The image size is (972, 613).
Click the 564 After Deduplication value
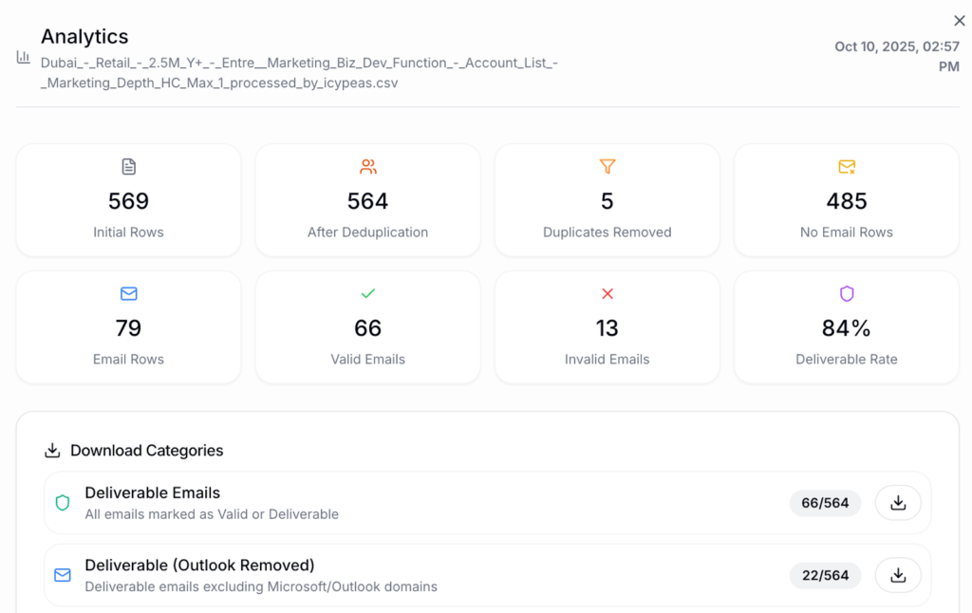click(x=367, y=201)
